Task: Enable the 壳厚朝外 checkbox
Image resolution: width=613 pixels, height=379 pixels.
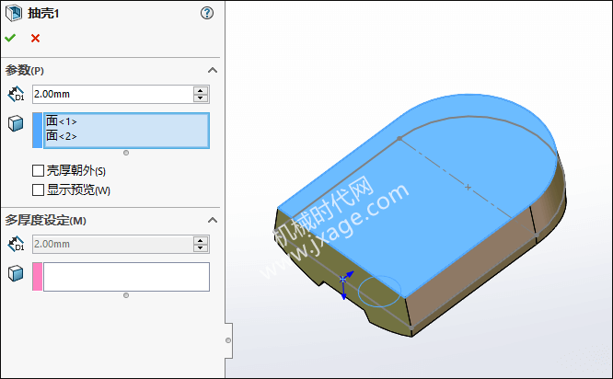Action: (x=38, y=171)
